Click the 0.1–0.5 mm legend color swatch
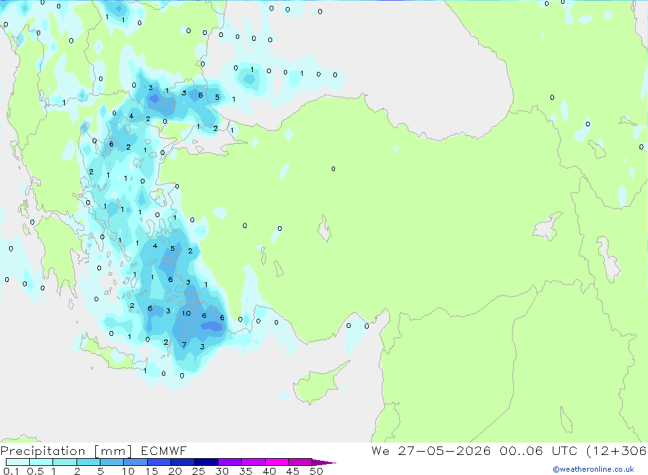 tap(17, 462)
